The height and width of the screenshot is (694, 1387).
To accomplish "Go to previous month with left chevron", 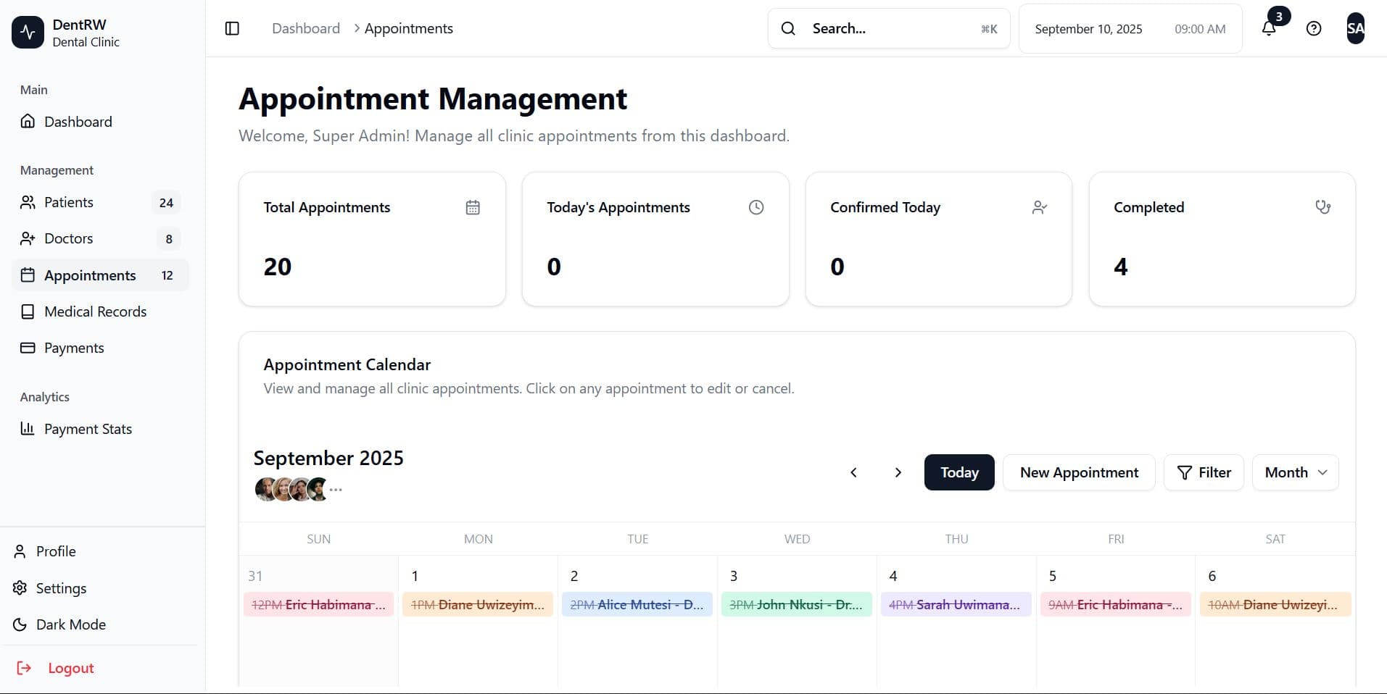I will pyautogui.click(x=853, y=472).
